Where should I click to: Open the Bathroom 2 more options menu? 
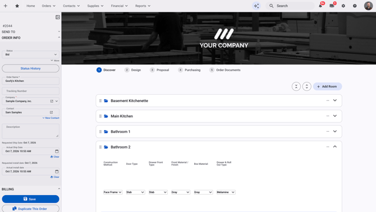click(328, 147)
